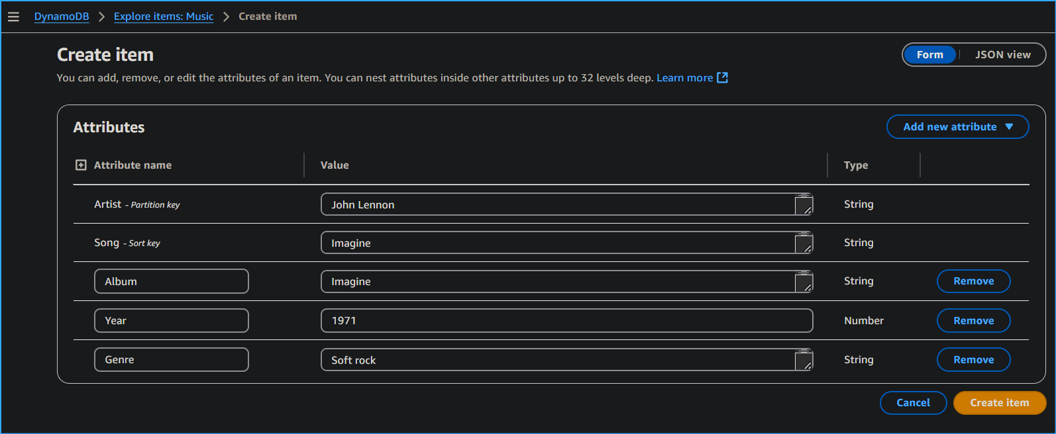Remove the Year attribute
Screen dimensions: 1056x434
974,321
